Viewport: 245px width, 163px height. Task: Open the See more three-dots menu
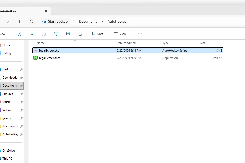(x=140, y=34)
